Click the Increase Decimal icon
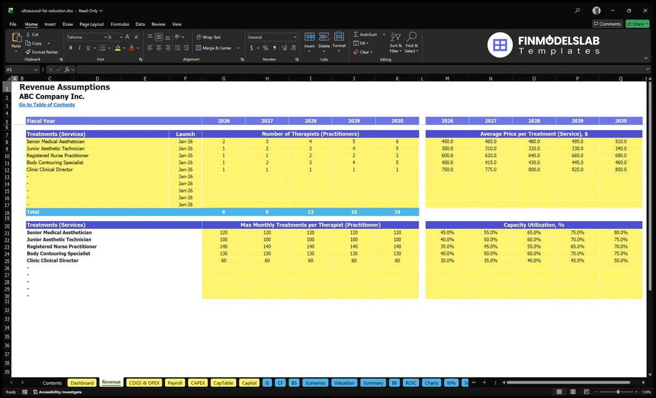The image size is (656, 398). 284,48
